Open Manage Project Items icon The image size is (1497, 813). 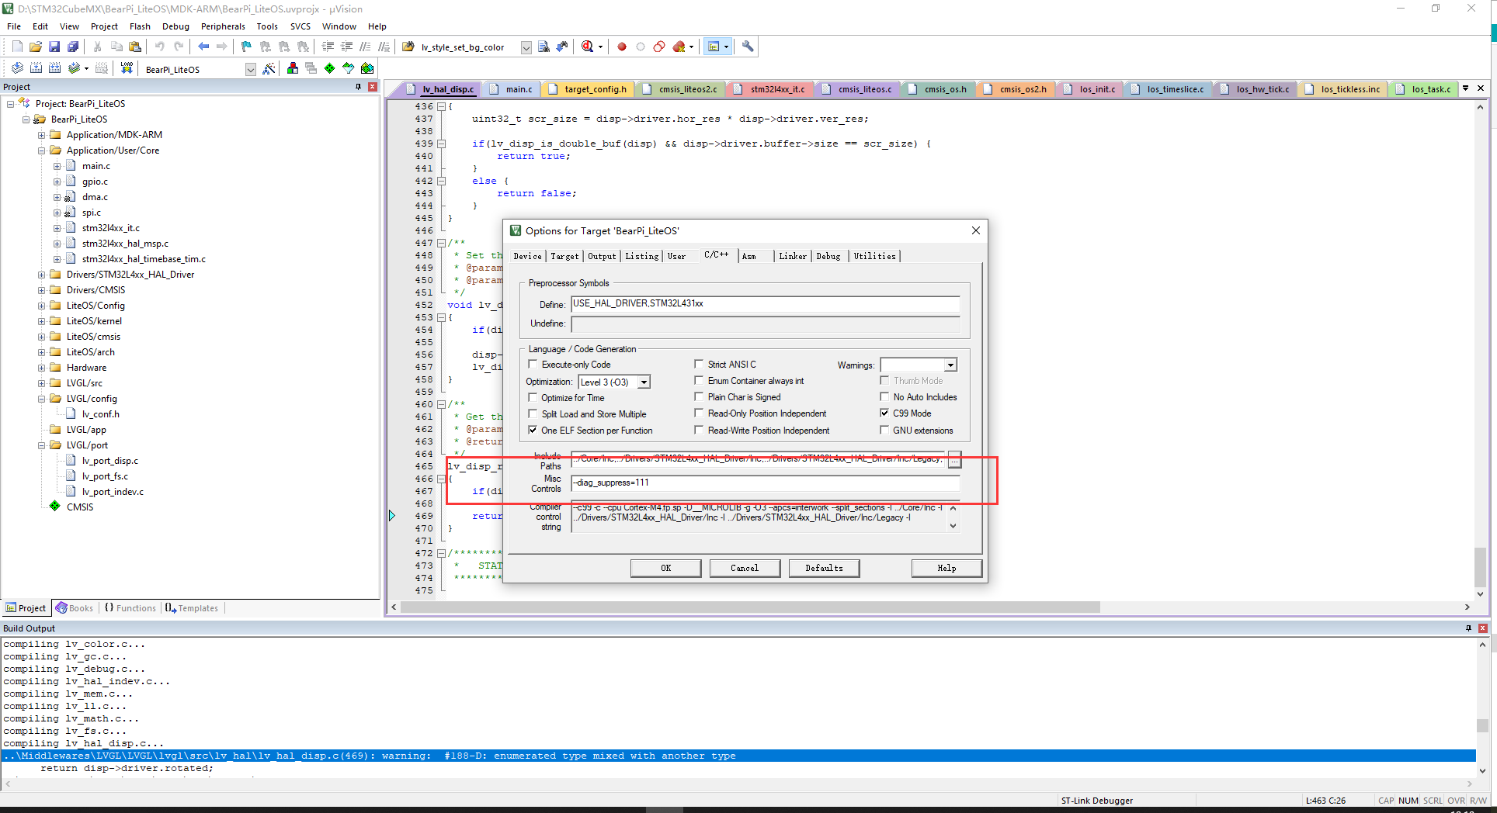(x=292, y=68)
